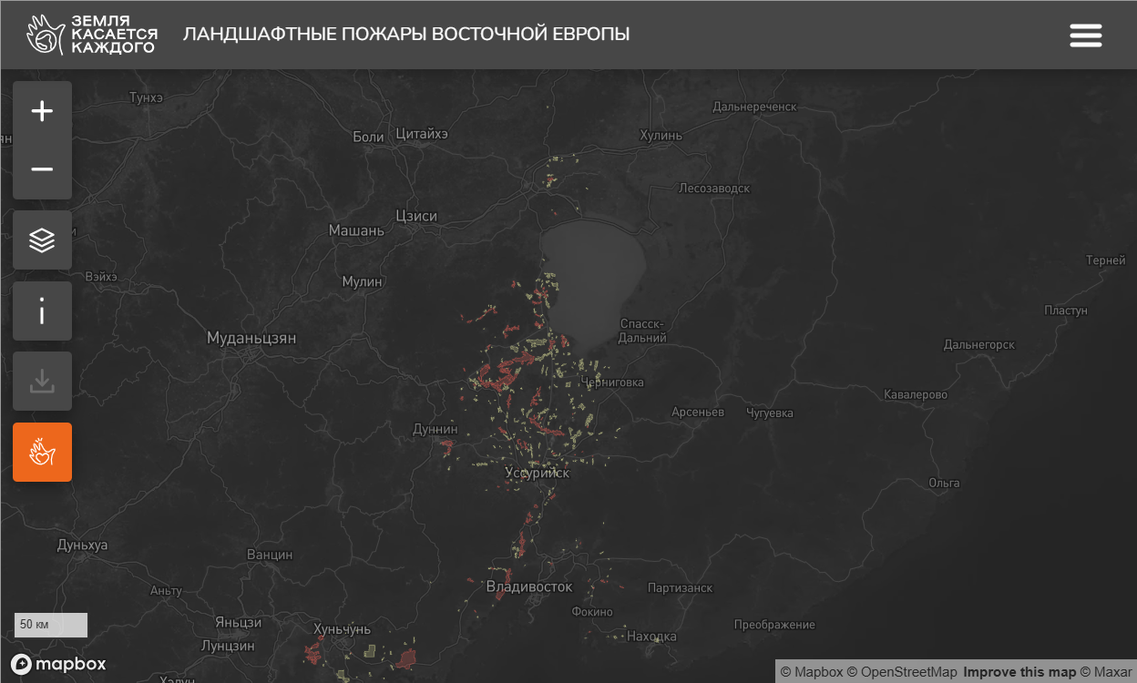Screen dimensions: 1137x683
Task: Click the Чугуевка village label
Action: click(770, 413)
